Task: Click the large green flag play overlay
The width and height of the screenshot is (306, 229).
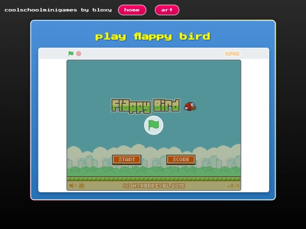Action: [x=154, y=125]
